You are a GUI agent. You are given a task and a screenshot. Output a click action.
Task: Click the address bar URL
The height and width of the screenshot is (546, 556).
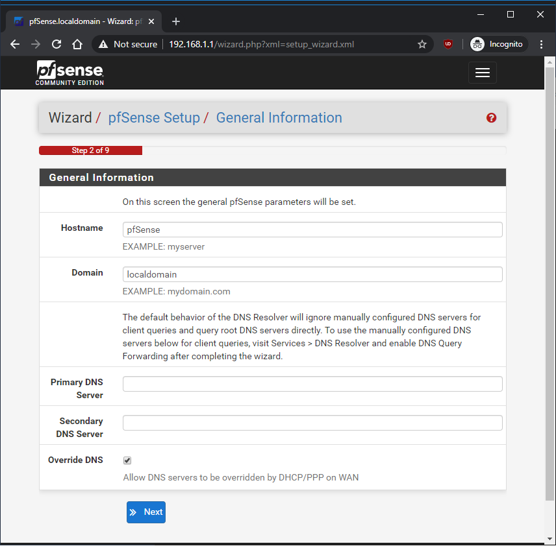[x=261, y=44]
